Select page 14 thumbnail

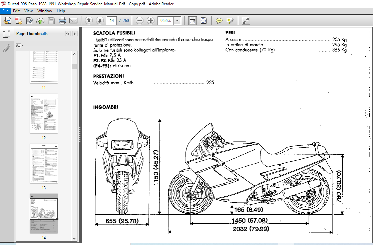[44, 213]
